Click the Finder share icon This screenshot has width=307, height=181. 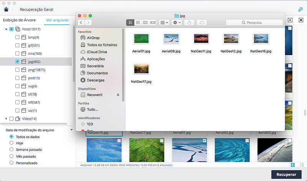[x=189, y=23]
